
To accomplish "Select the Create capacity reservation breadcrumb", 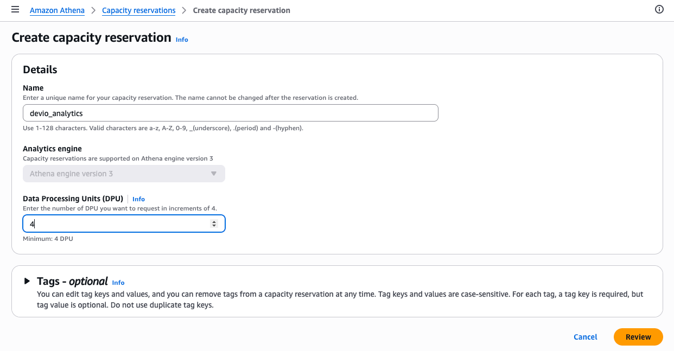I will coord(241,10).
